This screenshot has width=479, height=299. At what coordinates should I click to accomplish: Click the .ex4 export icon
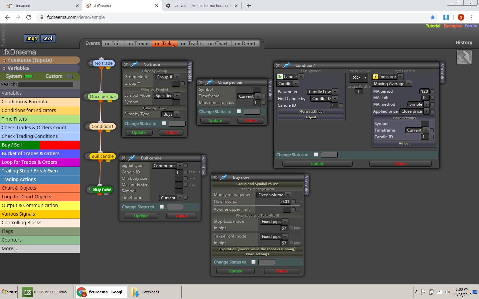pyautogui.click(x=48, y=39)
